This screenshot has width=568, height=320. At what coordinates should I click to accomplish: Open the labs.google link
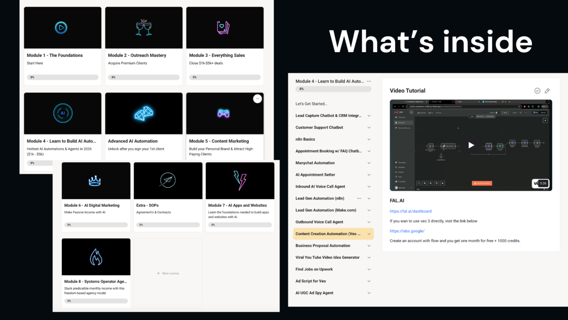407,231
